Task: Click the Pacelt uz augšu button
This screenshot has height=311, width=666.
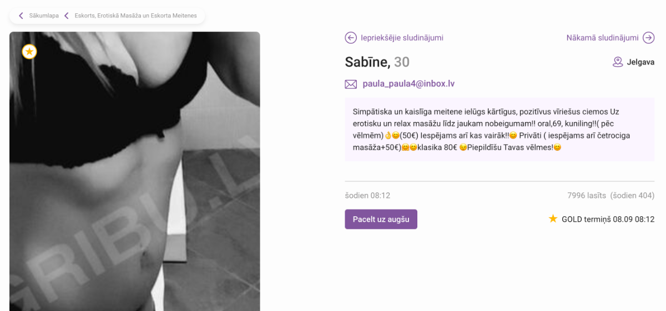Action: pos(381,219)
